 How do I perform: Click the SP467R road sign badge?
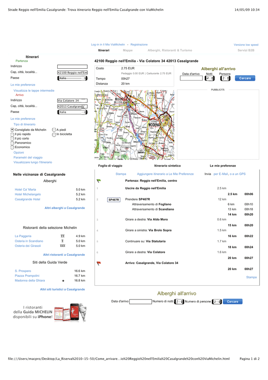pyautogui.click(x=114, y=200)
